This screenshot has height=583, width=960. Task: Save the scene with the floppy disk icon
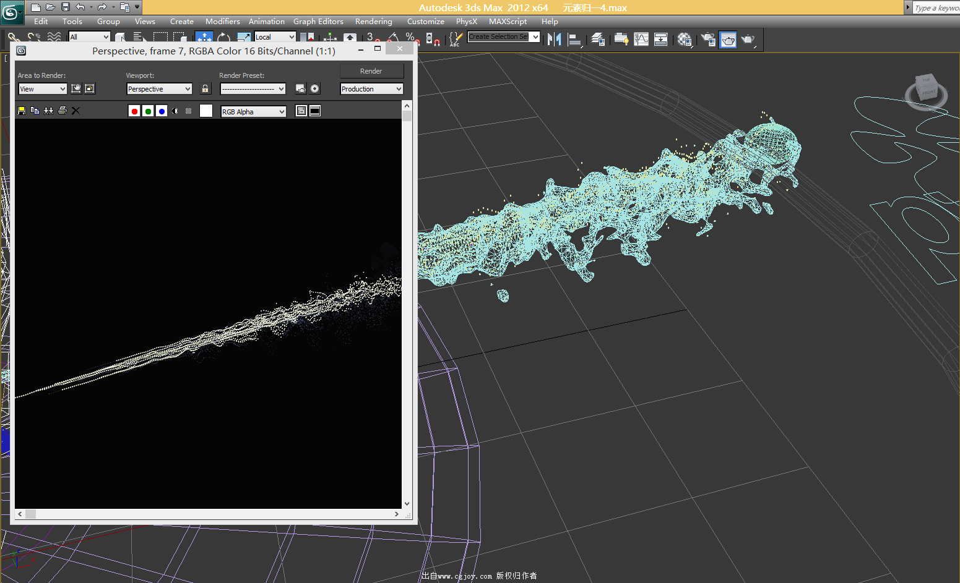(65, 7)
